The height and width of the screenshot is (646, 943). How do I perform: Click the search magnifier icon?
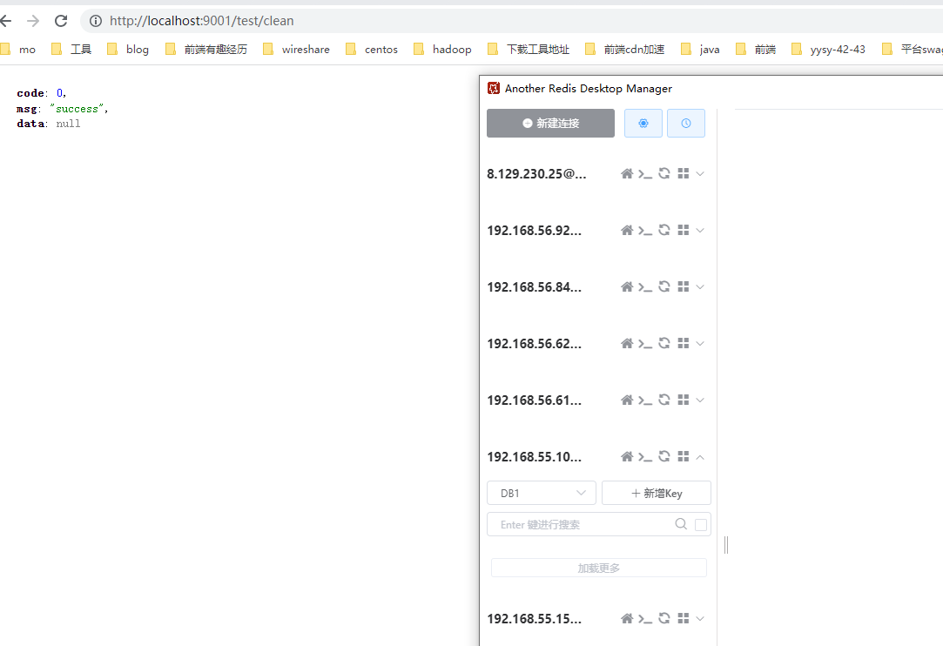point(681,524)
